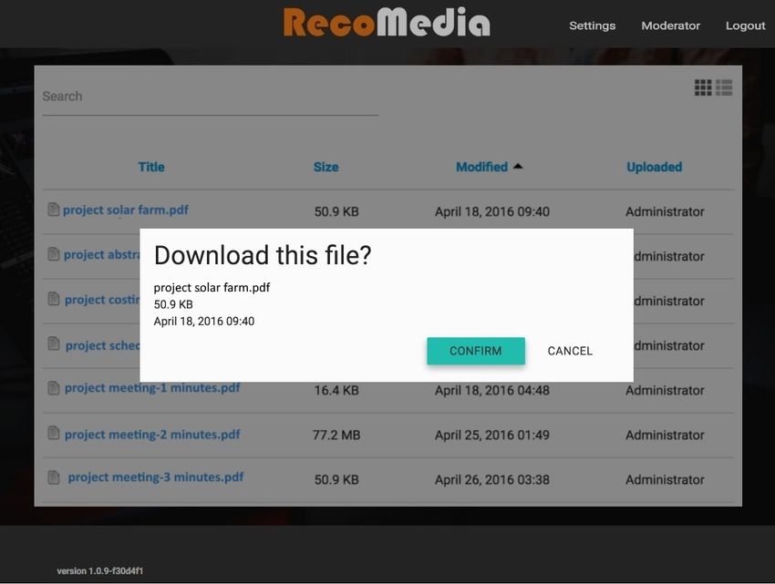The image size is (775, 584).
Task: Sort files by Modified column
Action: pyautogui.click(x=482, y=167)
